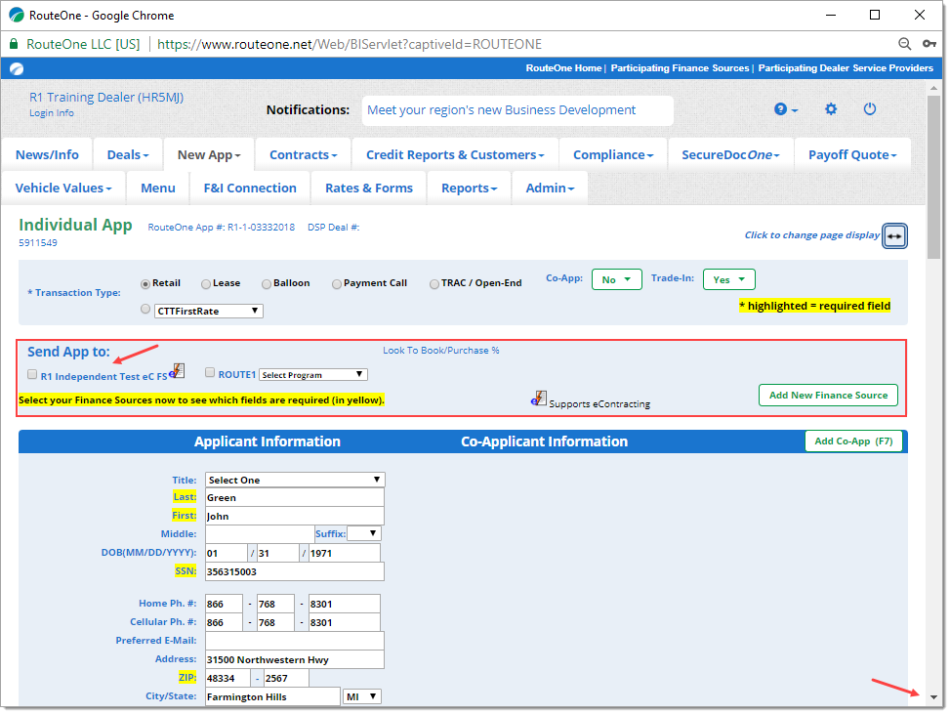
Task: Click Supports eContracting legend icon
Action: point(539,399)
